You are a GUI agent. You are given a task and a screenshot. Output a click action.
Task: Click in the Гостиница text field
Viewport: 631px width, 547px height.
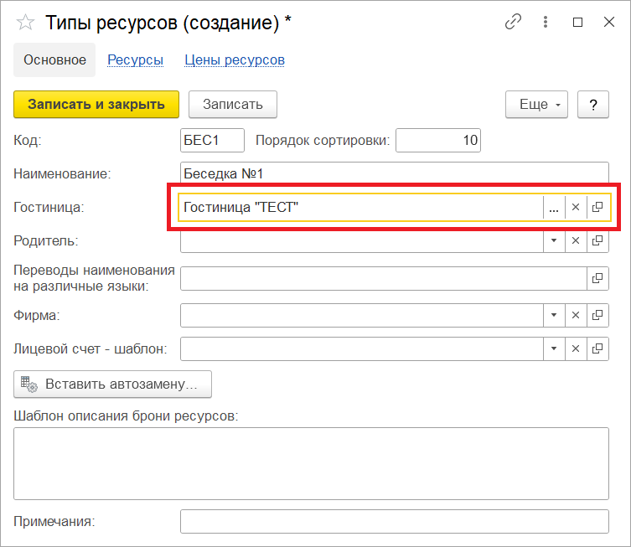(361, 208)
